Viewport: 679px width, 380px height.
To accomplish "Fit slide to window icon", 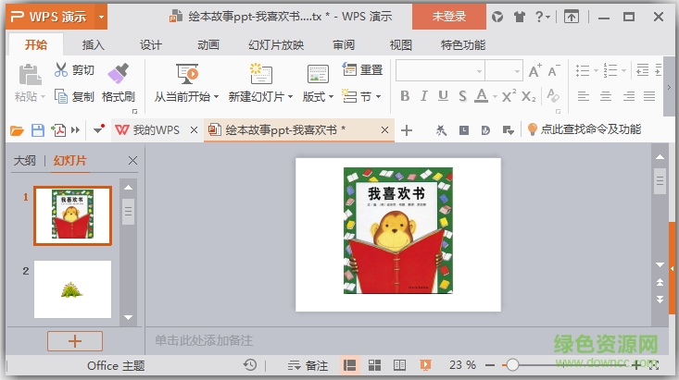I will [x=654, y=365].
